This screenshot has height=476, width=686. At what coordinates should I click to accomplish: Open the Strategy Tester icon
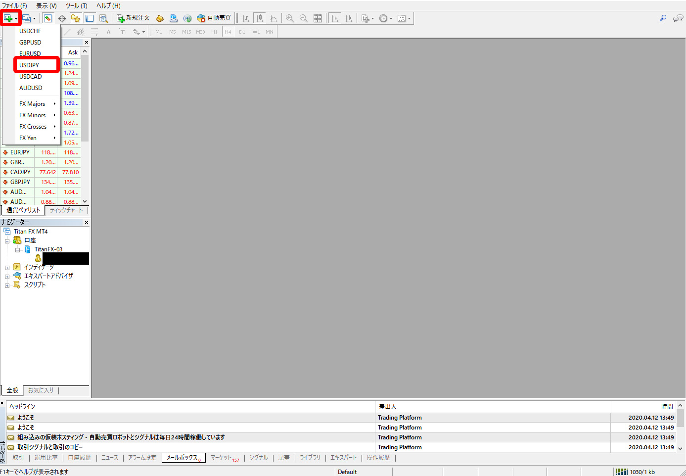[103, 18]
